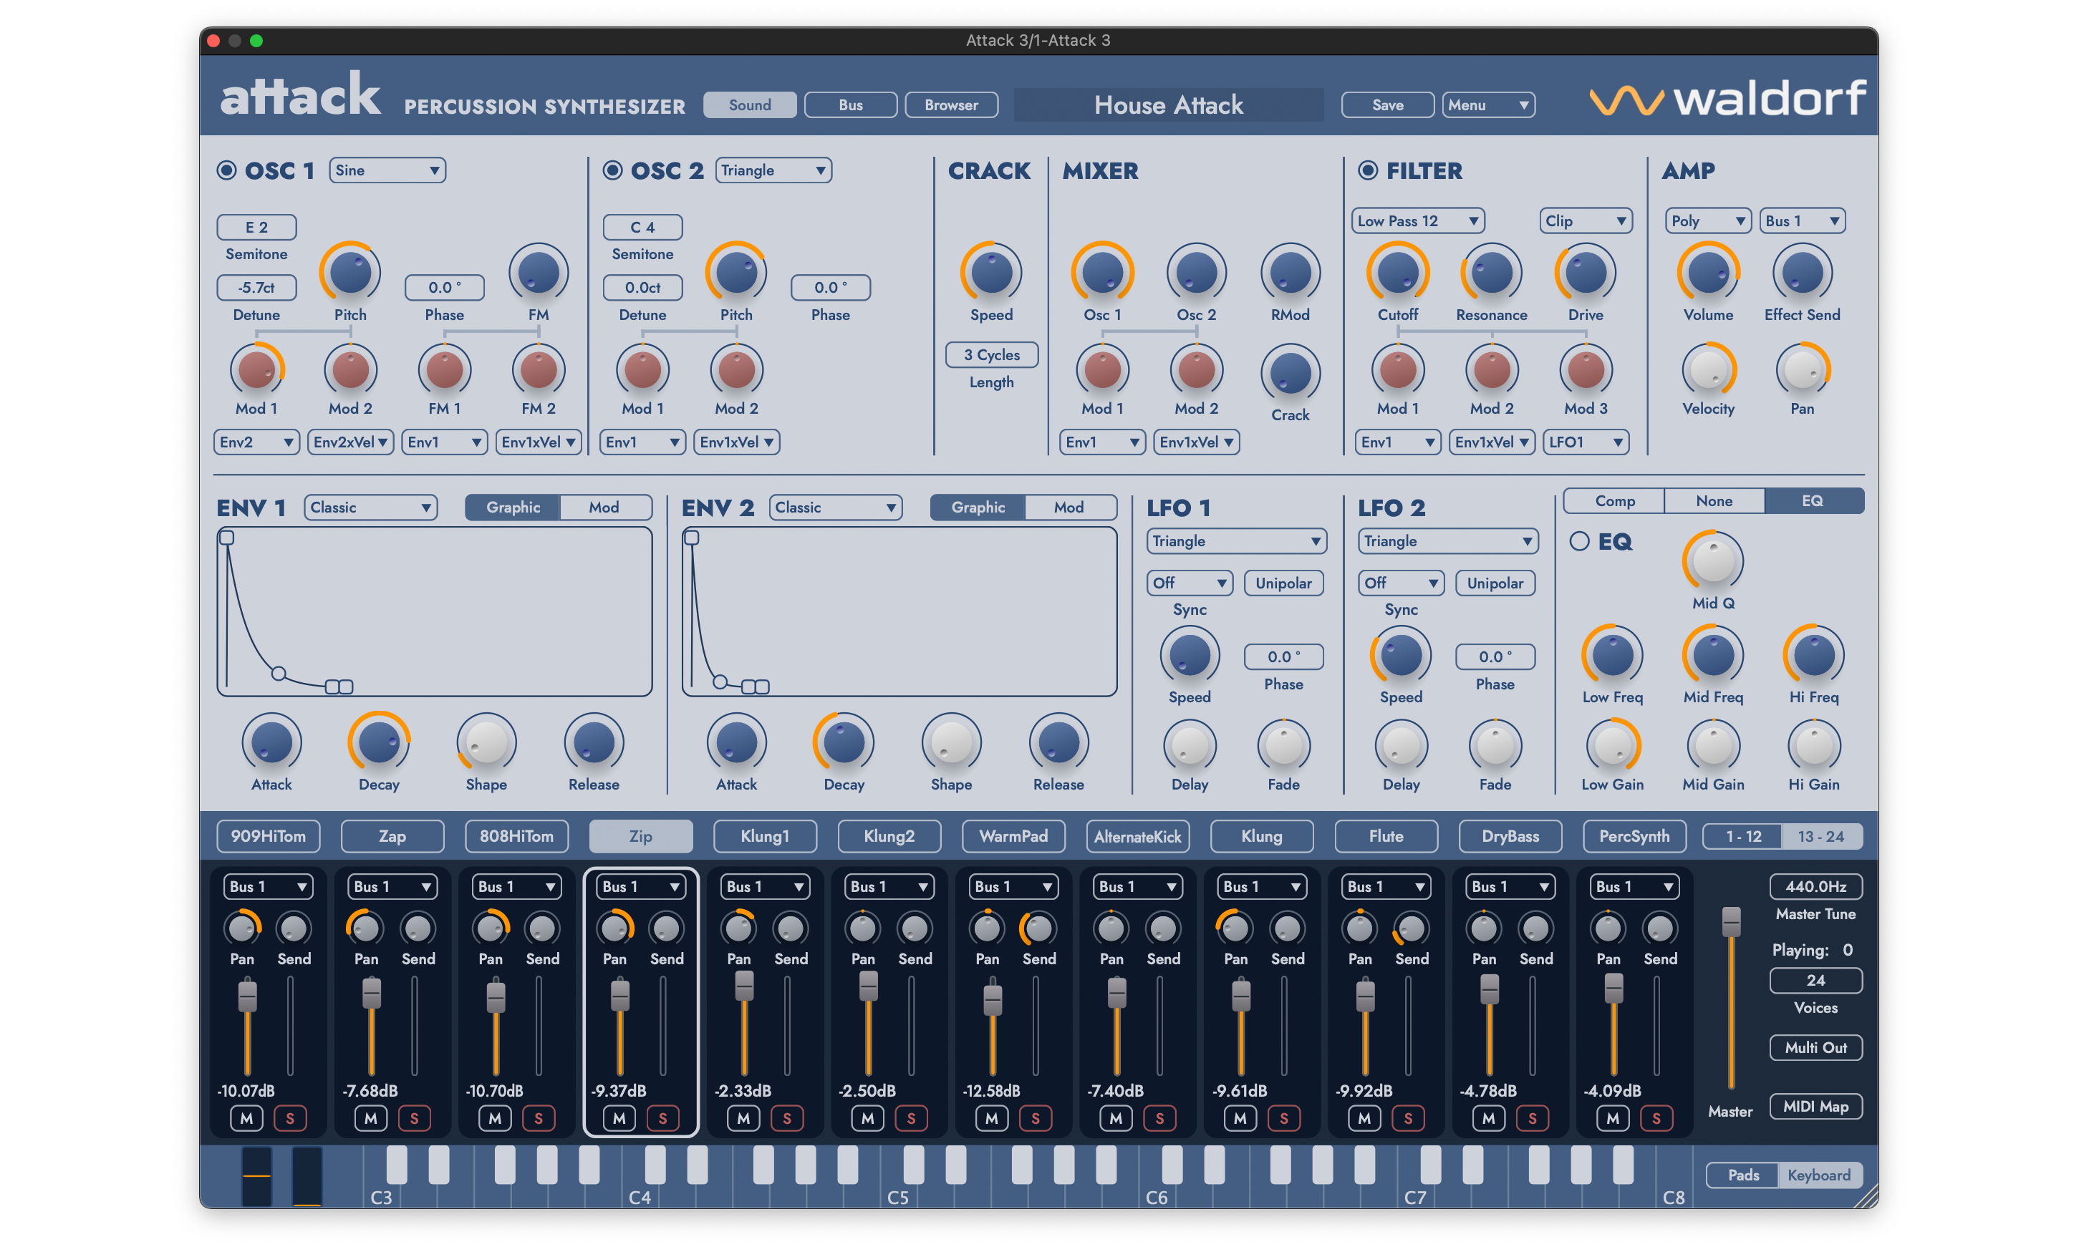Click the Master volume fader handle

pyautogui.click(x=1730, y=922)
